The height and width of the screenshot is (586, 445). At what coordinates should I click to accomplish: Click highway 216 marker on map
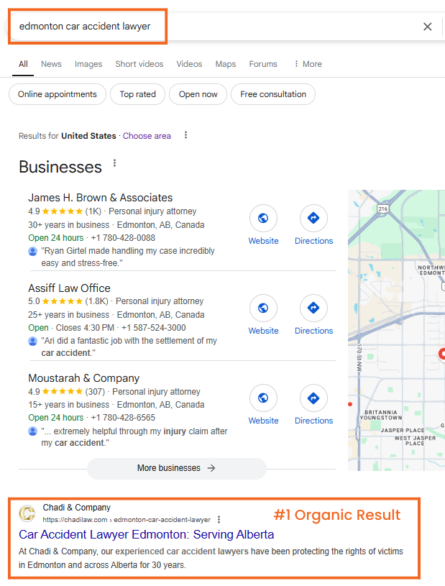coord(382,209)
